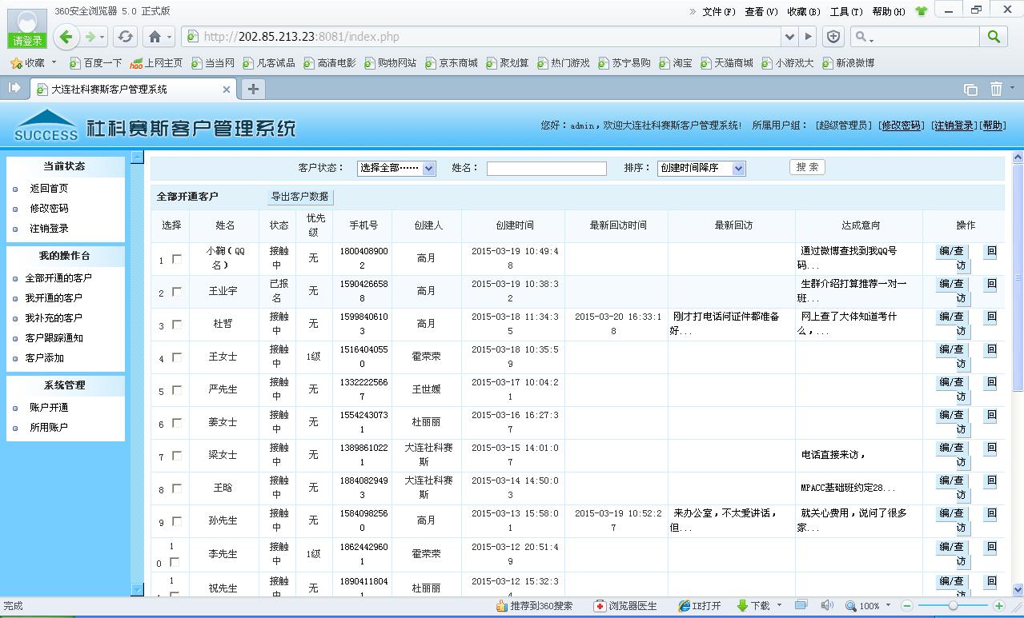Click the trash bin closed-tabs icon

pos(996,89)
